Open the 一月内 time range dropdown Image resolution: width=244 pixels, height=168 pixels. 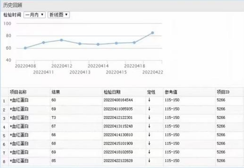tap(34, 15)
